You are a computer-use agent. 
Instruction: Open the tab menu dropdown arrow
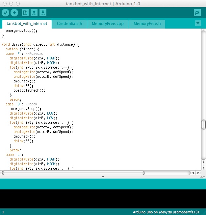198,23
